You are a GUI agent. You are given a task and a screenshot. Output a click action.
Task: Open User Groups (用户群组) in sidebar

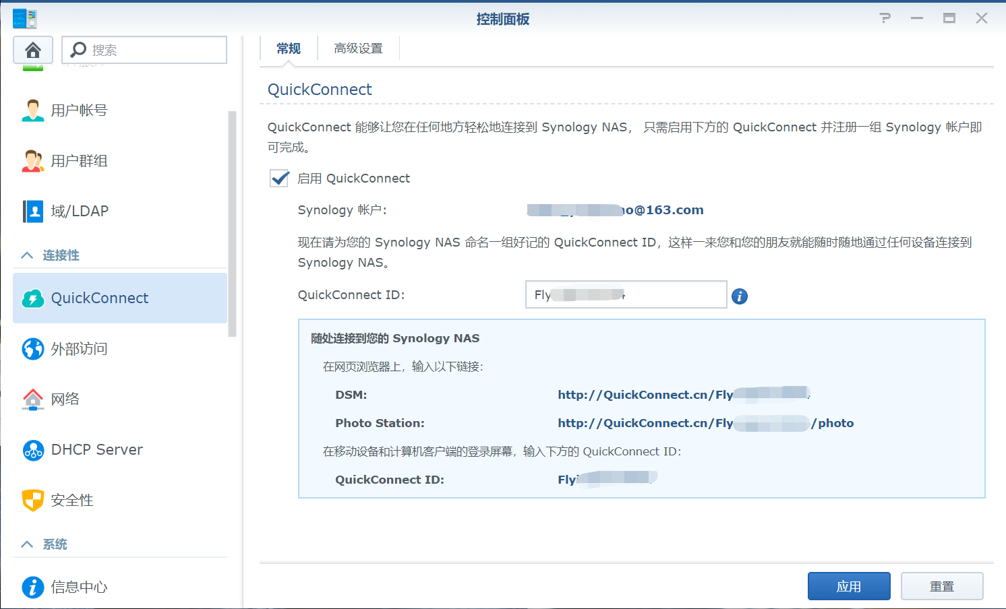[120, 161]
